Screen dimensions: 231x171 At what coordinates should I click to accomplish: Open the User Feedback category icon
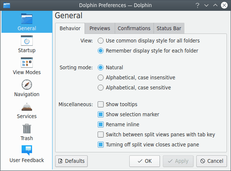27,151
